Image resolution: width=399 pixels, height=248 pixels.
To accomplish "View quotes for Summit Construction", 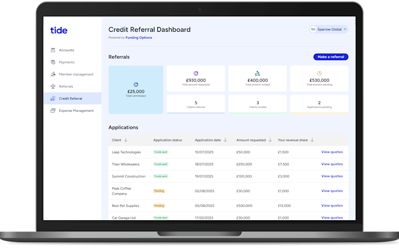I will 332,176.
